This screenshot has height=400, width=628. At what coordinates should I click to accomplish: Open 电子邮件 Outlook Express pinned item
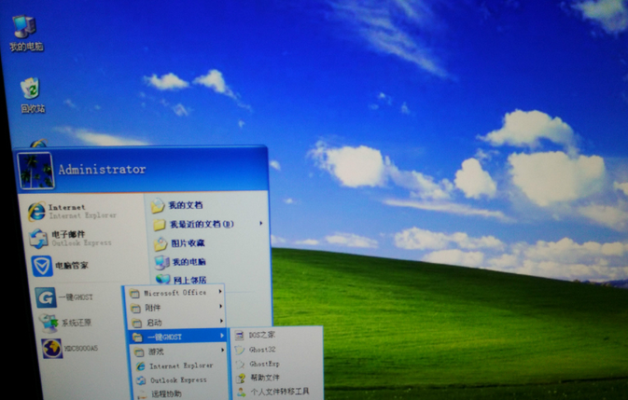click(x=71, y=239)
